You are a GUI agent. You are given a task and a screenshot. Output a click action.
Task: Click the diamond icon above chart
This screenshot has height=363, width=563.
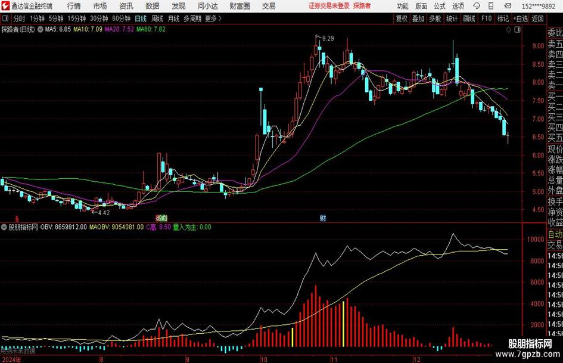(x=508, y=30)
